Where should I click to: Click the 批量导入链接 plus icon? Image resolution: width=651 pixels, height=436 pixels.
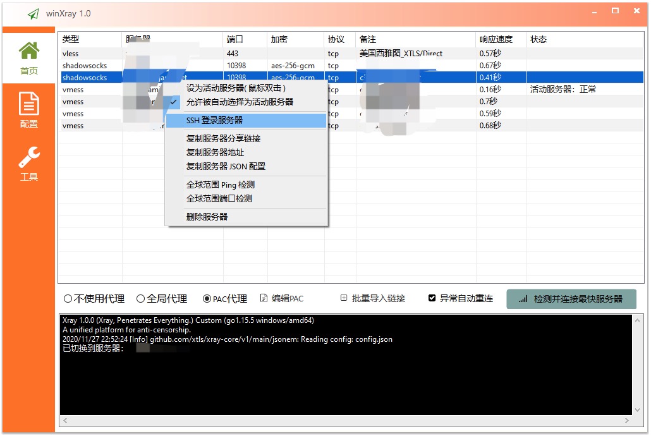pyautogui.click(x=344, y=298)
